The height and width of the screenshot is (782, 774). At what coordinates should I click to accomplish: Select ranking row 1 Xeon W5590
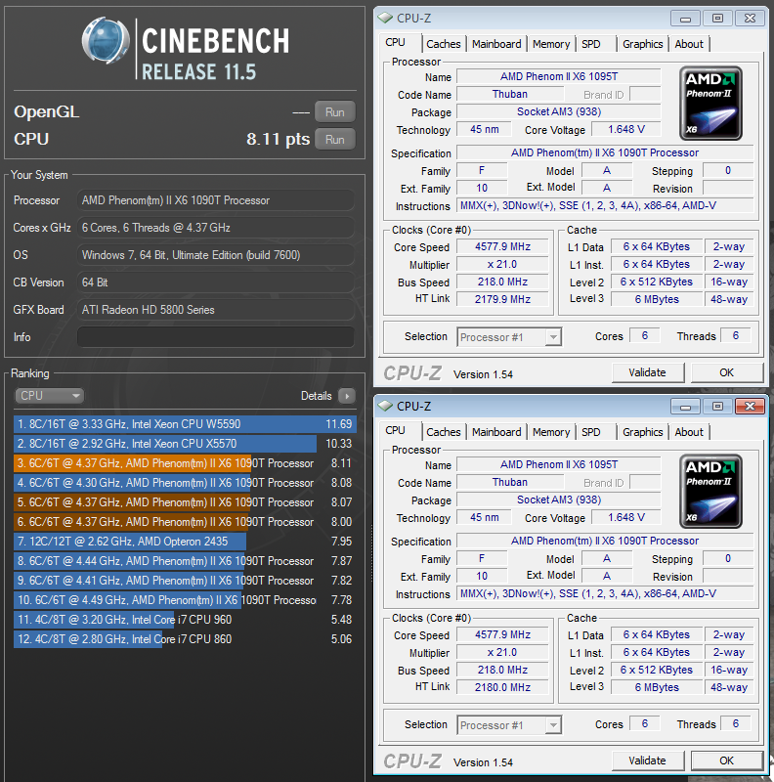click(x=185, y=424)
